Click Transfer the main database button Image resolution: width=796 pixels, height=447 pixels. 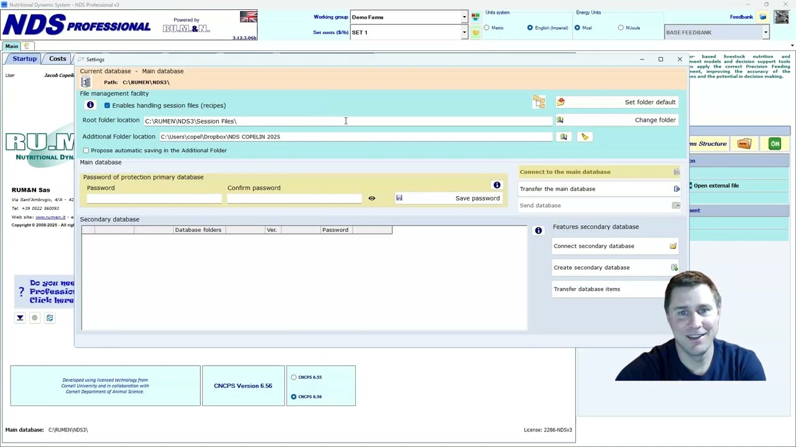click(600, 189)
